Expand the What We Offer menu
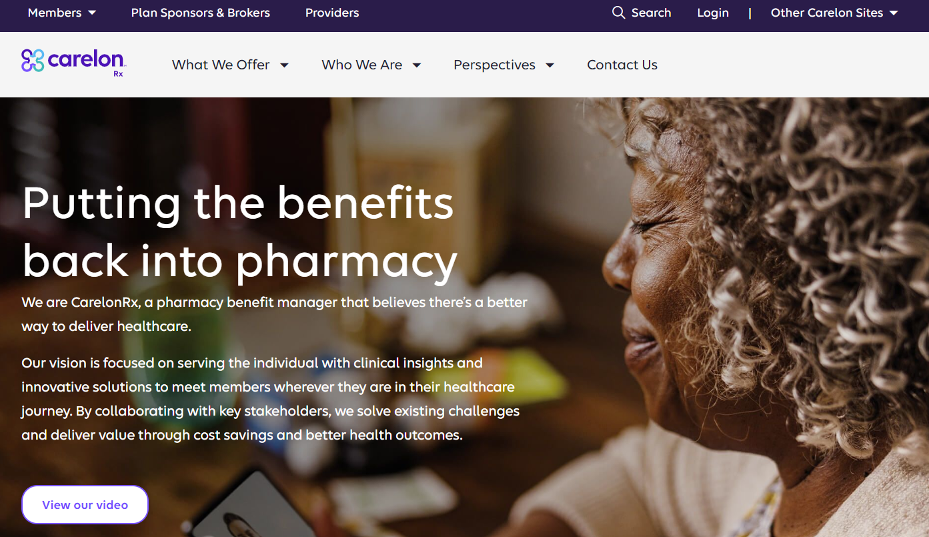The width and height of the screenshot is (929, 537). point(230,65)
